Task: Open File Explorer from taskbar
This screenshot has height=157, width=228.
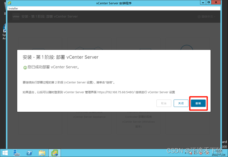Action: 42,153
